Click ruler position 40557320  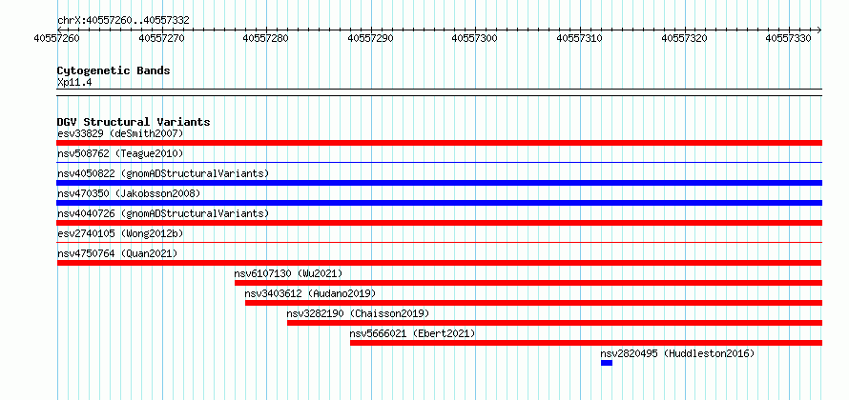pos(685,38)
